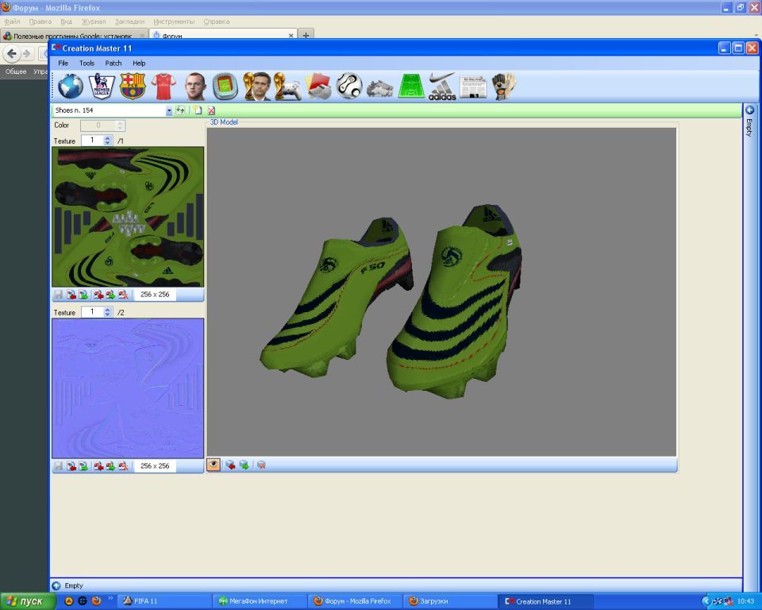The image size is (762, 610).
Task: Switch to the Форум tab in Firefox
Action: (x=224, y=35)
